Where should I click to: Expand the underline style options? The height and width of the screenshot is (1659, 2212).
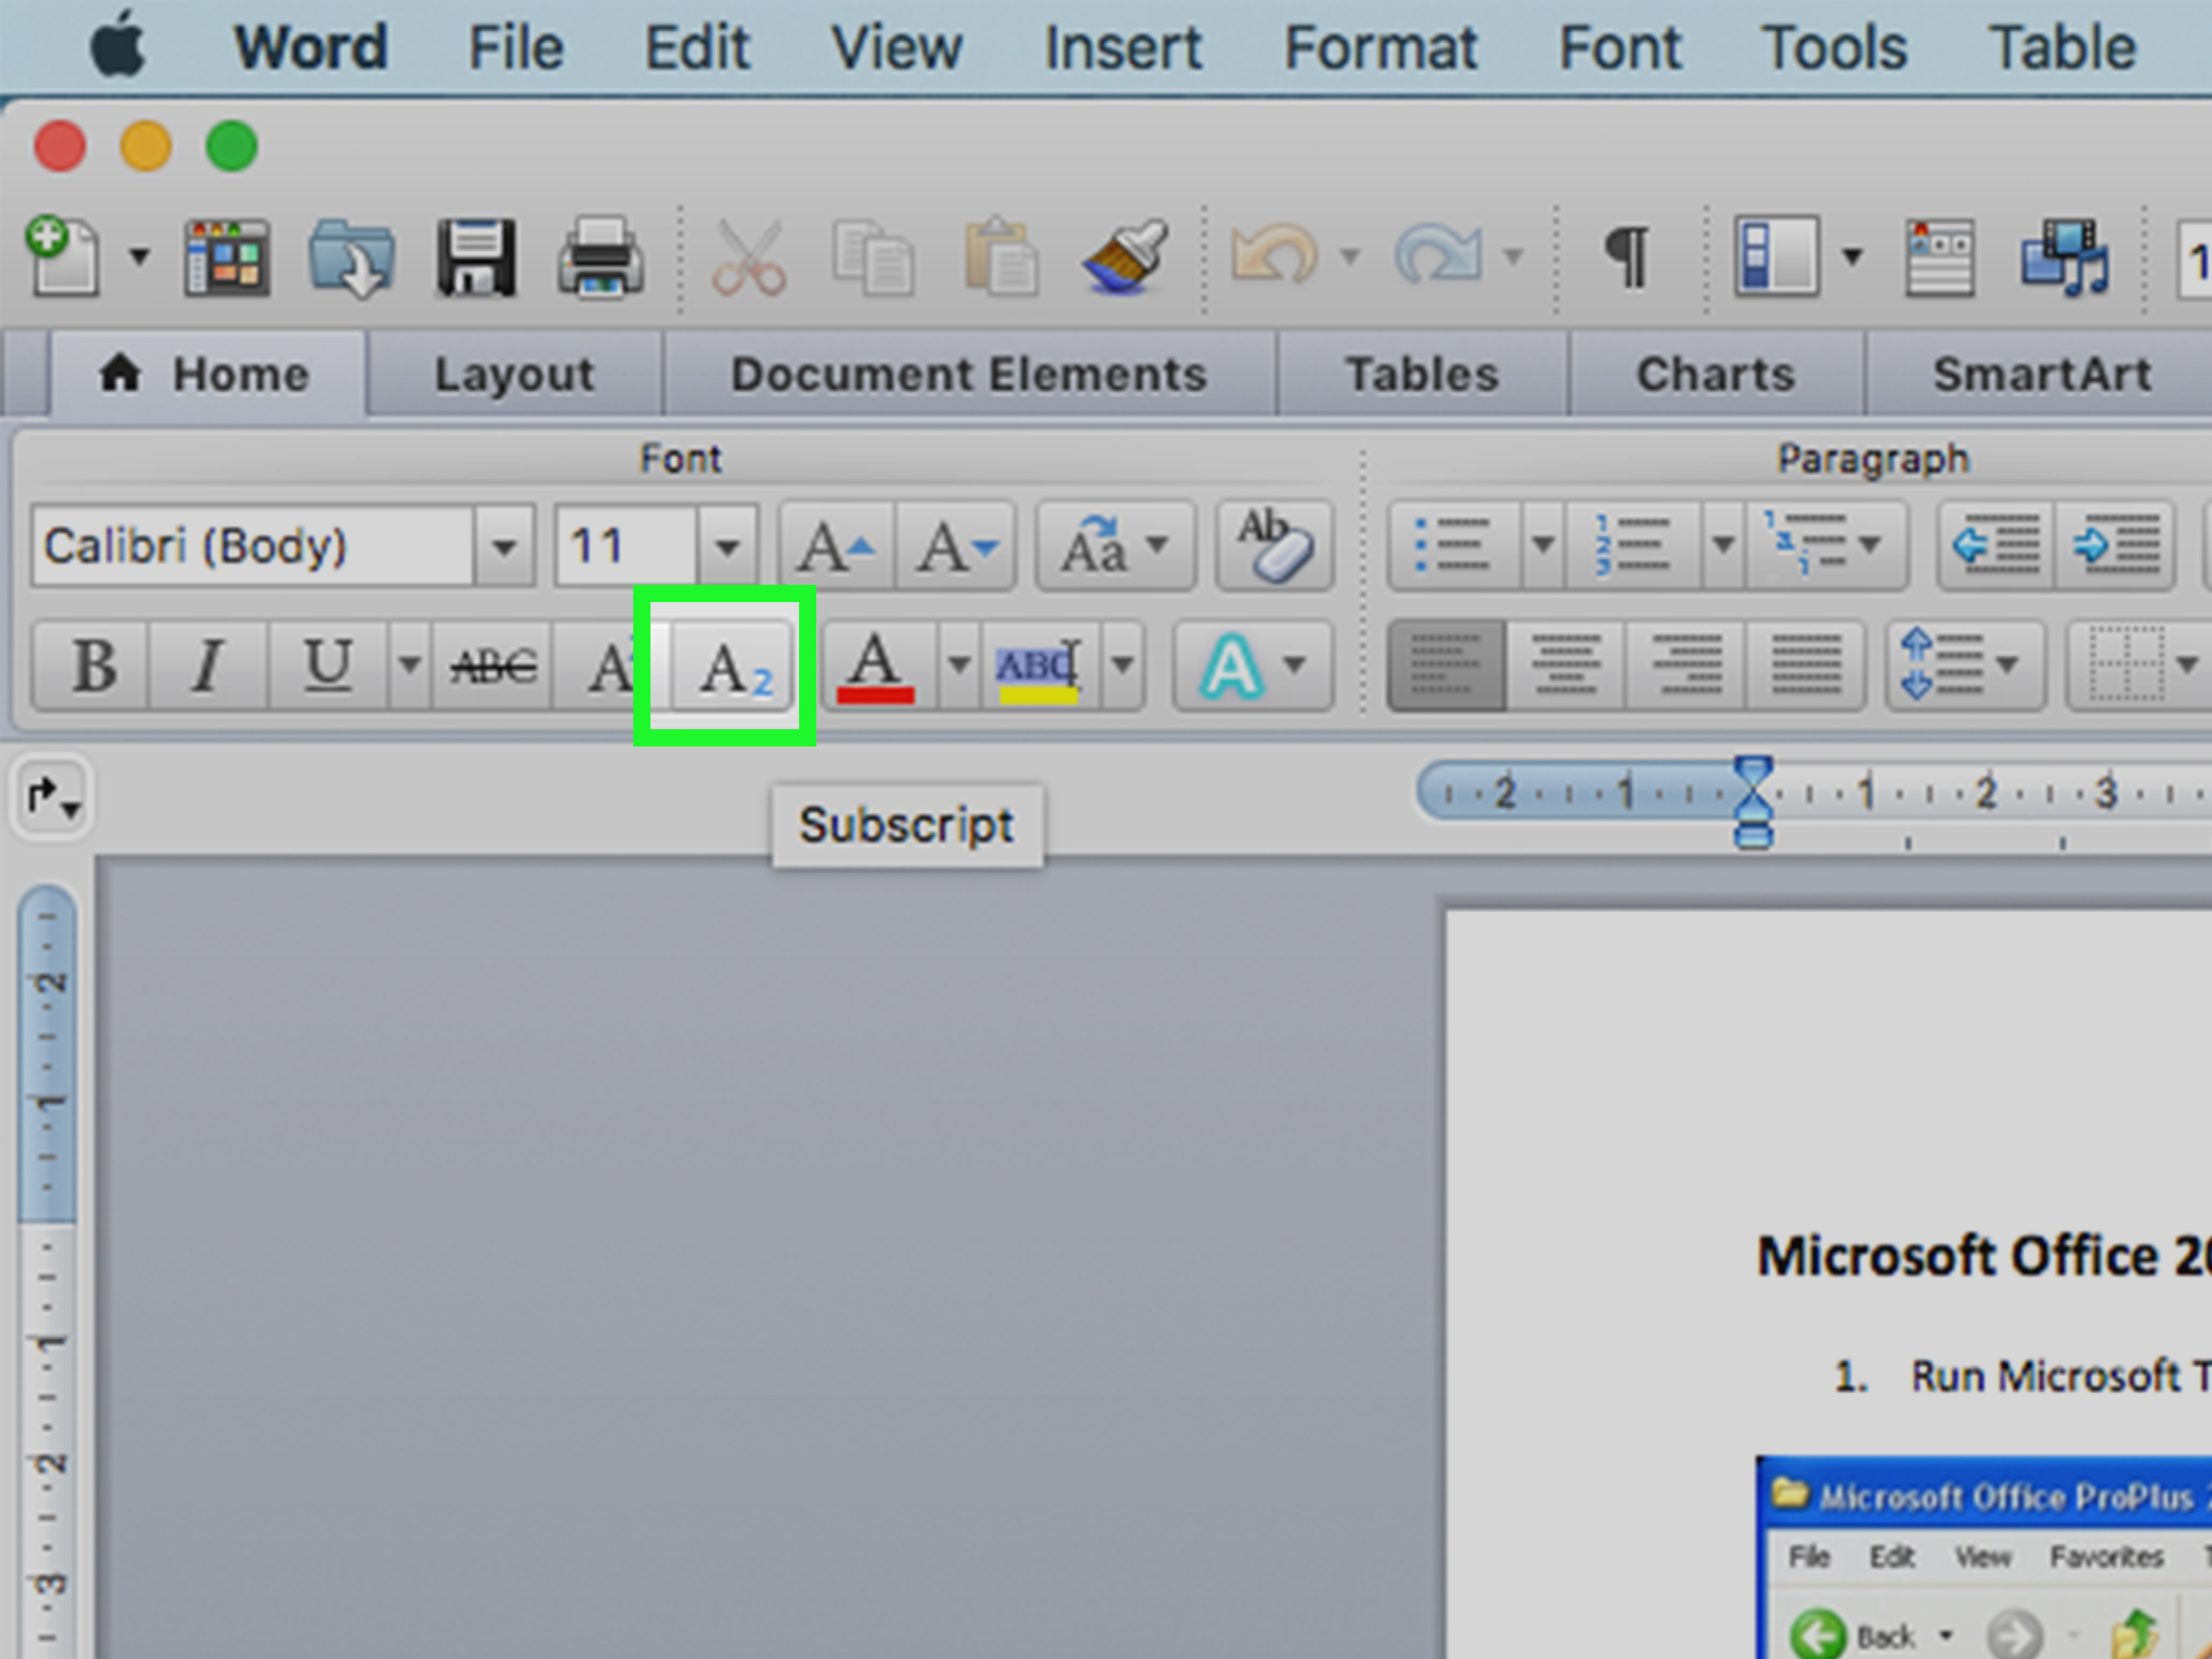coord(410,665)
